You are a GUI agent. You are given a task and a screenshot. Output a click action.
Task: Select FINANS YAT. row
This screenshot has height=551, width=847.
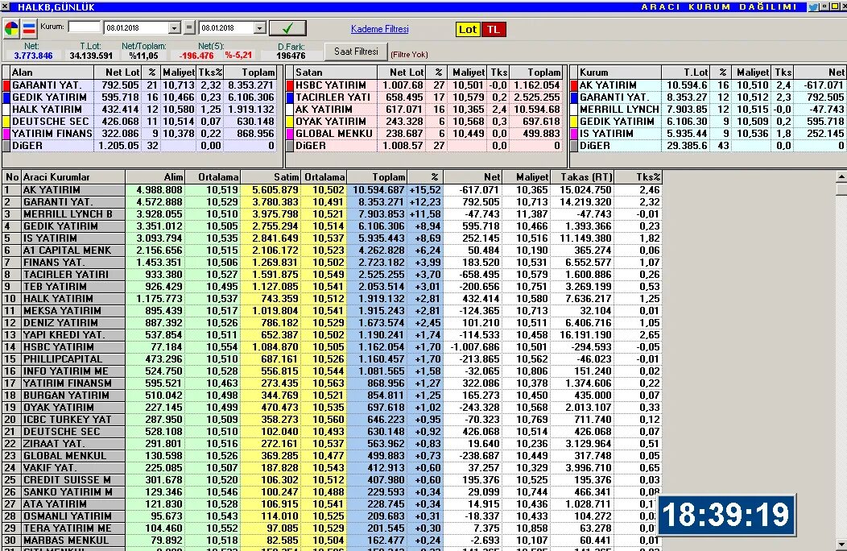coord(333,263)
